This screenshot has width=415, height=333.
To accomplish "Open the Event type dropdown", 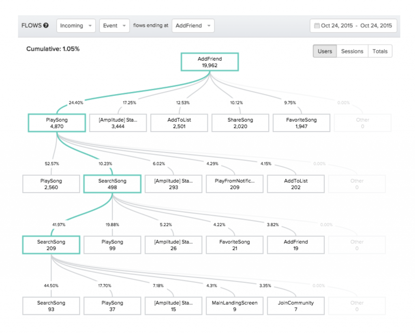I will [114, 25].
